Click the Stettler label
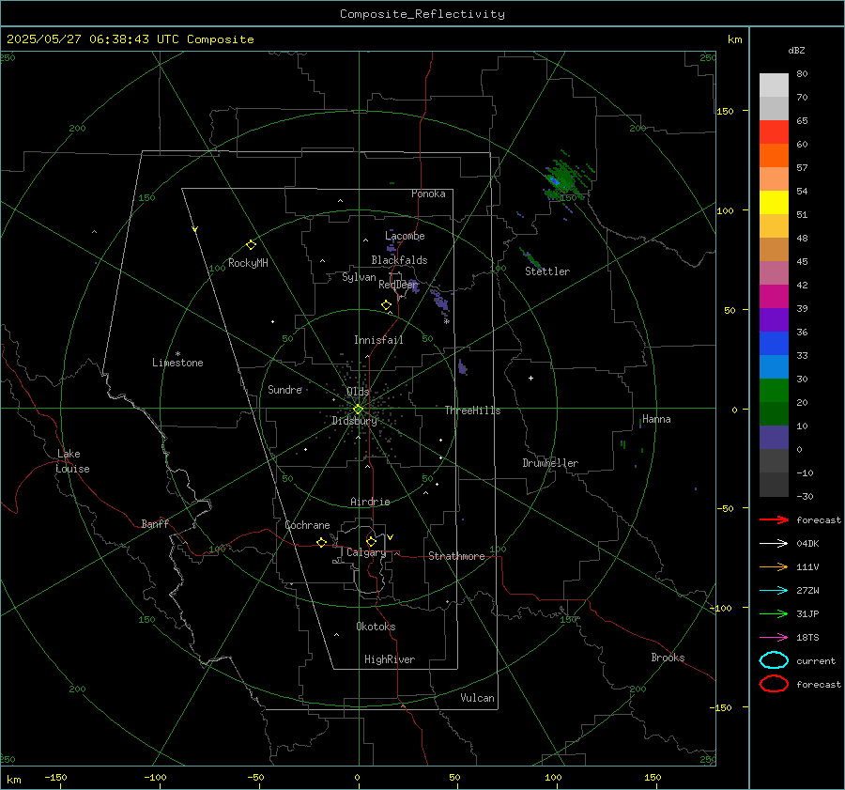Image resolution: width=845 pixels, height=790 pixels. [x=547, y=271]
